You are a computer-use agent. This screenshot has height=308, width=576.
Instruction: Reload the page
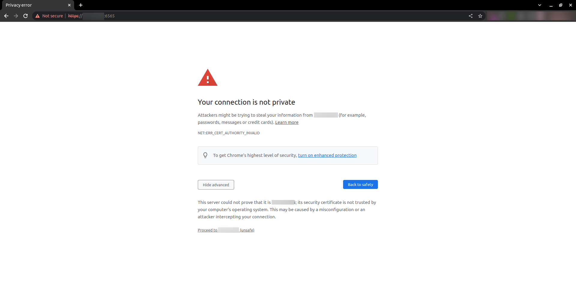click(x=26, y=16)
